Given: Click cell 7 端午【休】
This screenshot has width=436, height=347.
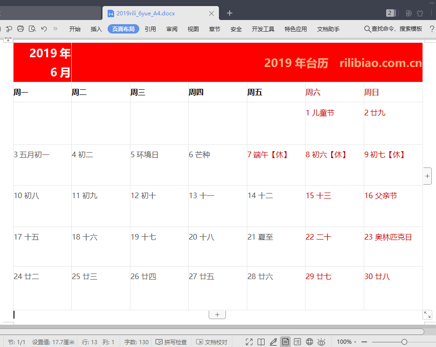Looking at the screenshot, I should coord(276,165).
